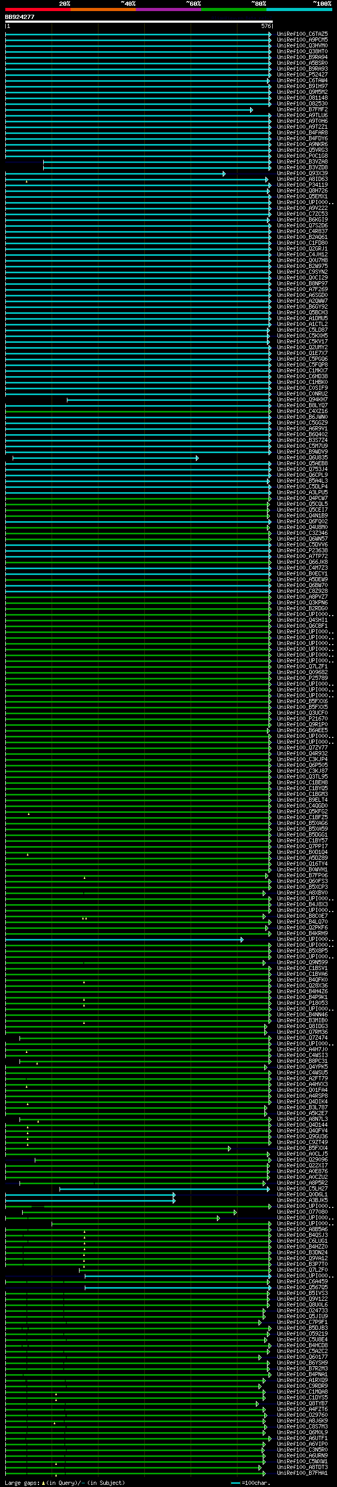
Task: Select hit UniRef100_C8Z928
Action: tap(302, 591)
